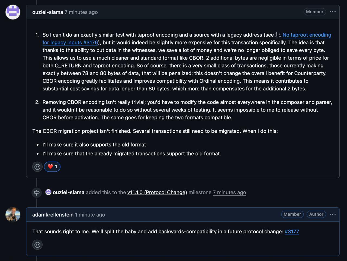
Task: Open the linked issue #3177
Action: coord(292,231)
